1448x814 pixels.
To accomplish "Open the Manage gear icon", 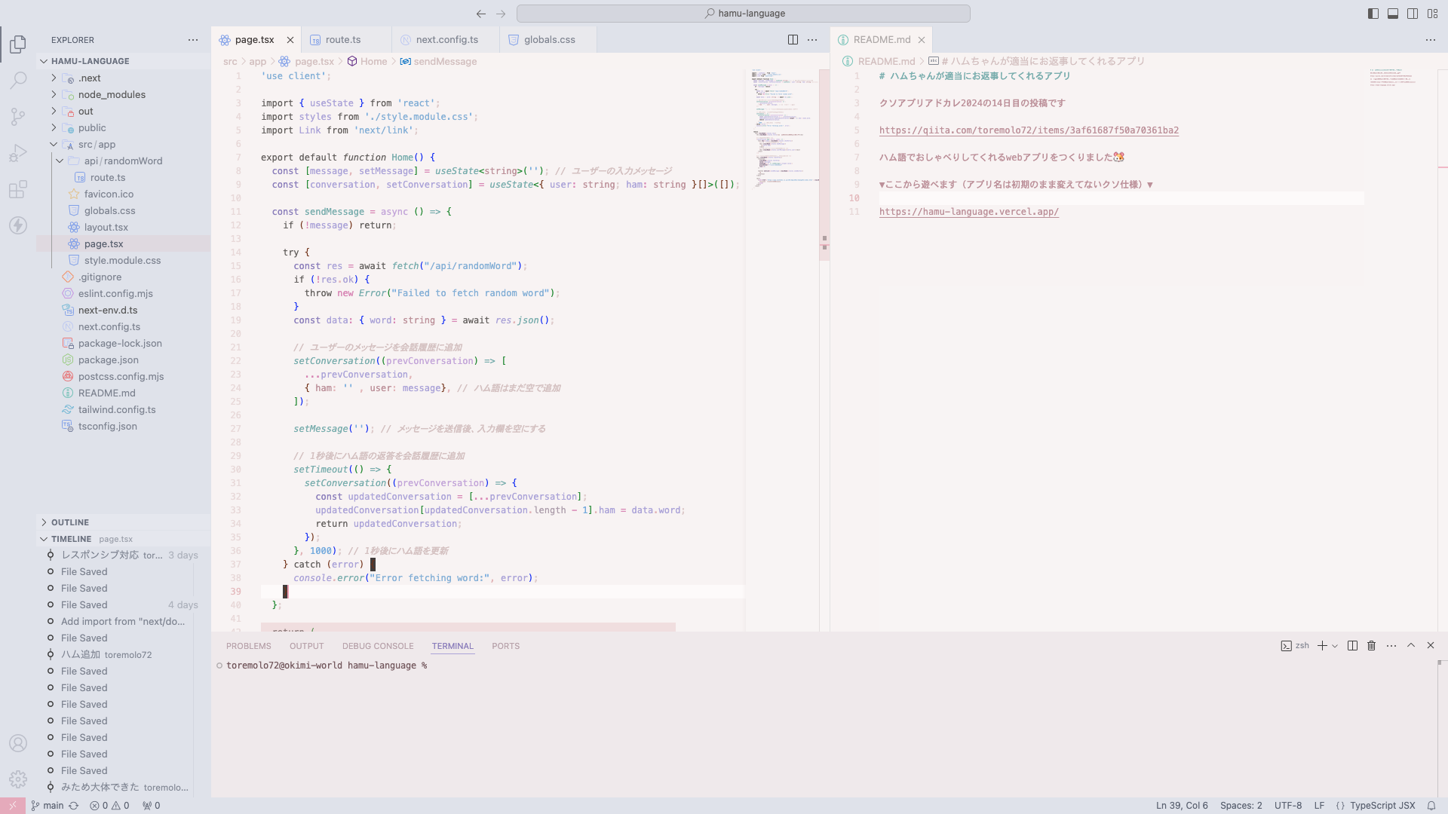I will tap(18, 779).
